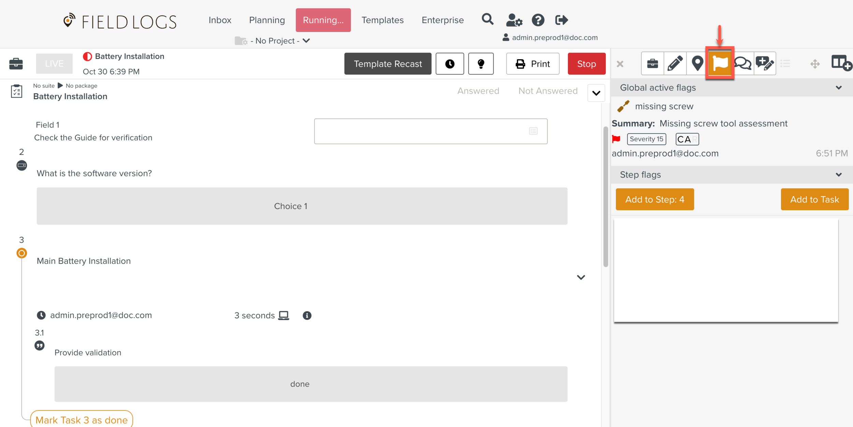
Task: Collapse the Global active flags section
Action: coord(838,88)
